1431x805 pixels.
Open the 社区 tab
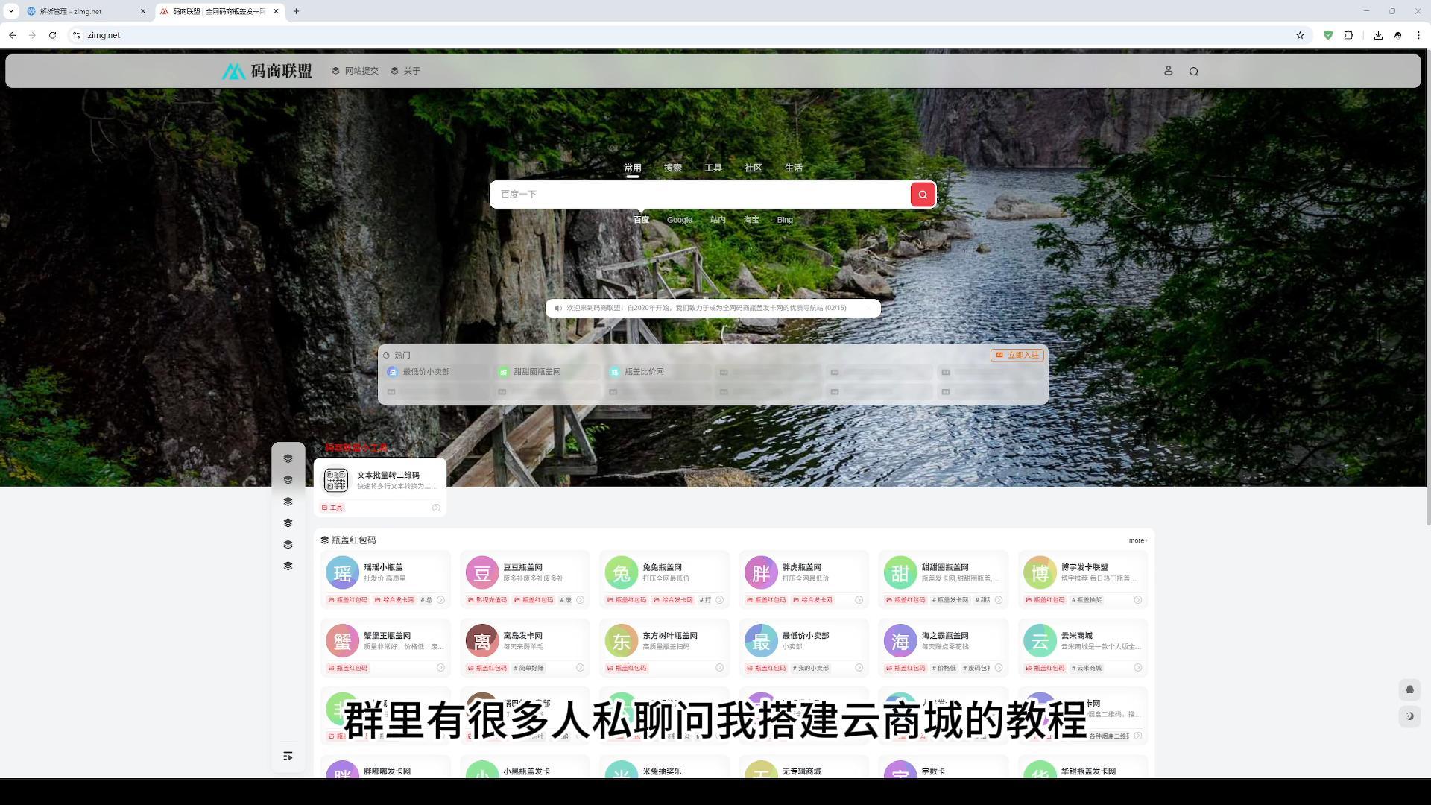click(x=753, y=168)
